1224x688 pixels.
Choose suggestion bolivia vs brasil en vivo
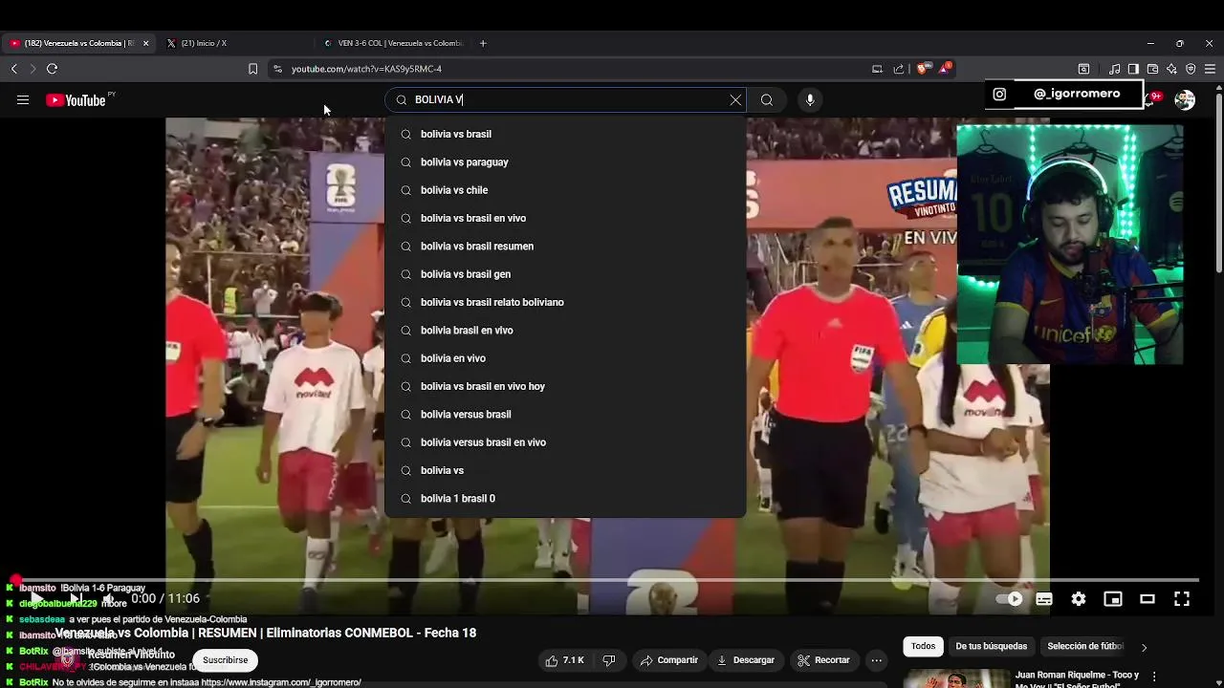pyautogui.click(x=565, y=218)
